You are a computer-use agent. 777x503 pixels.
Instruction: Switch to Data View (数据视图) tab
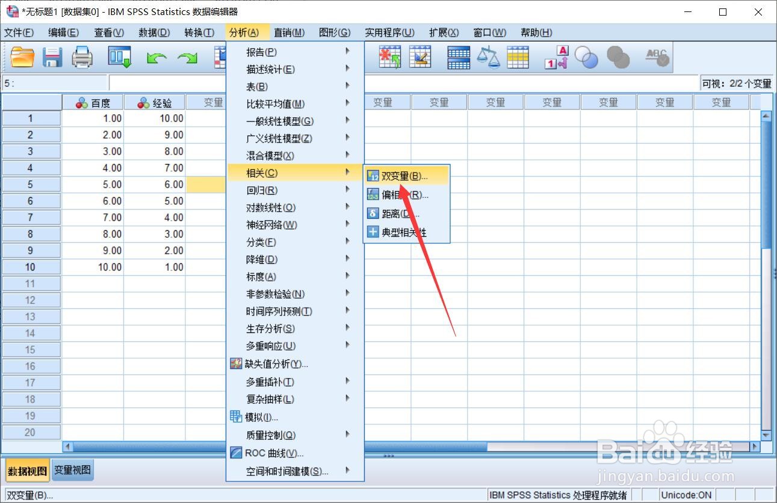(27, 471)
